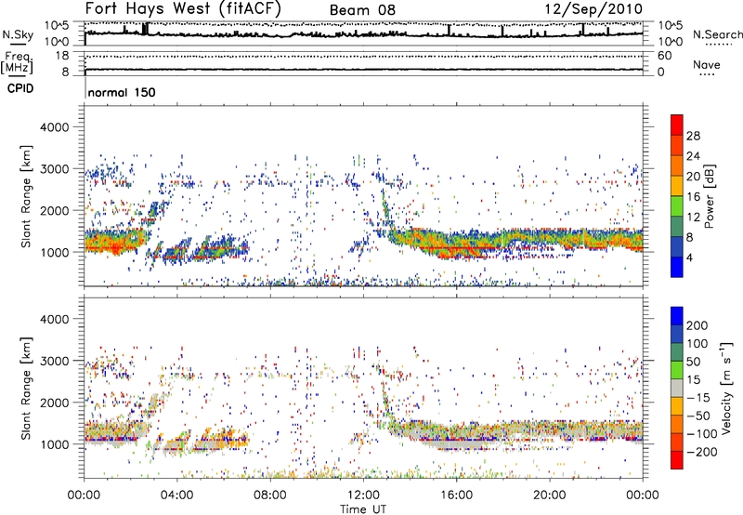The width and height of the screenshot is (743, 515).
Task: Click the right '10^0' noise axis value
Action: coord(671,42)
